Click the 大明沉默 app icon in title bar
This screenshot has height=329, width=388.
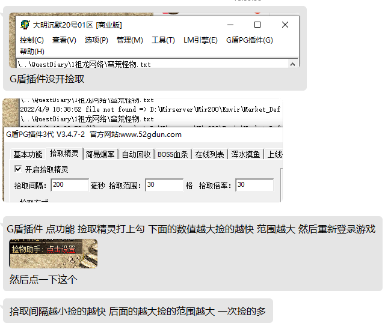(x=25, y=25)
